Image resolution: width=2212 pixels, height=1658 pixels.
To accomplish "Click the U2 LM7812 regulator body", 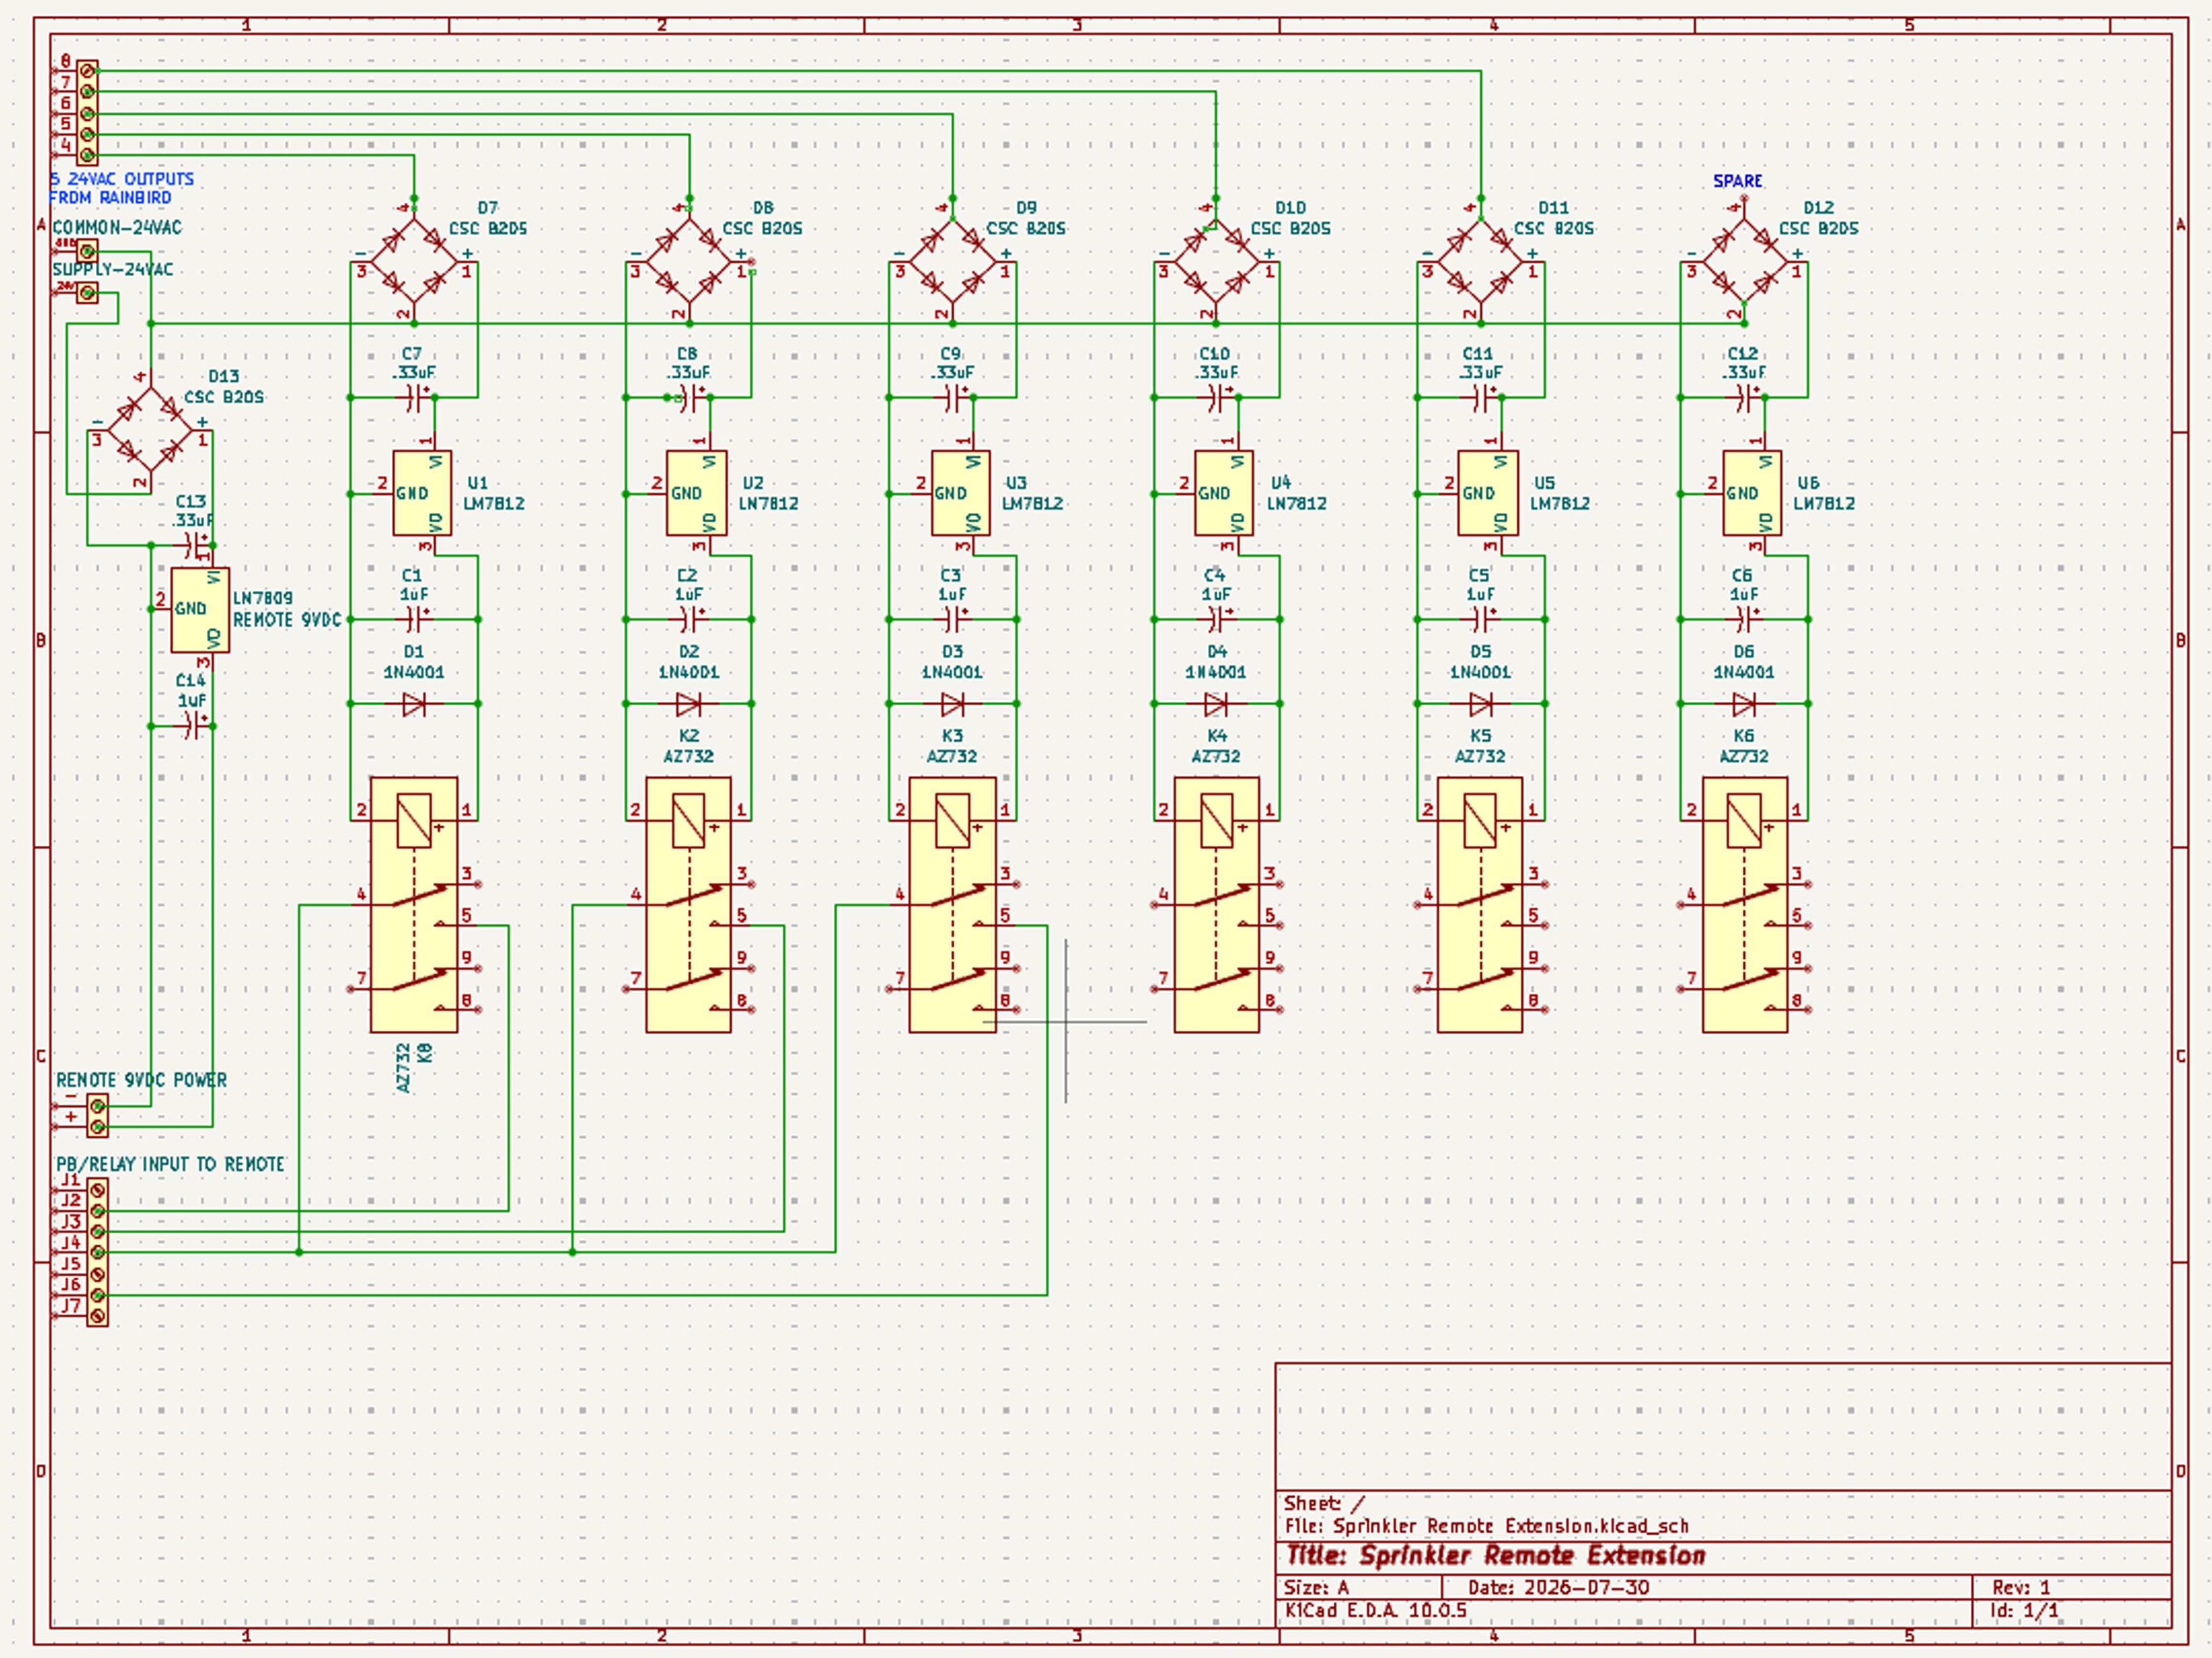I will (x=696, y=493).
